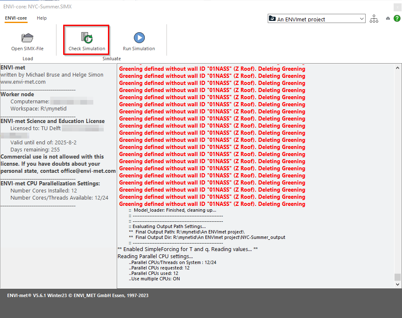The image size is (402, 318).
Task: Expand the project selector dropdown arrow
Action: point(361,19)
